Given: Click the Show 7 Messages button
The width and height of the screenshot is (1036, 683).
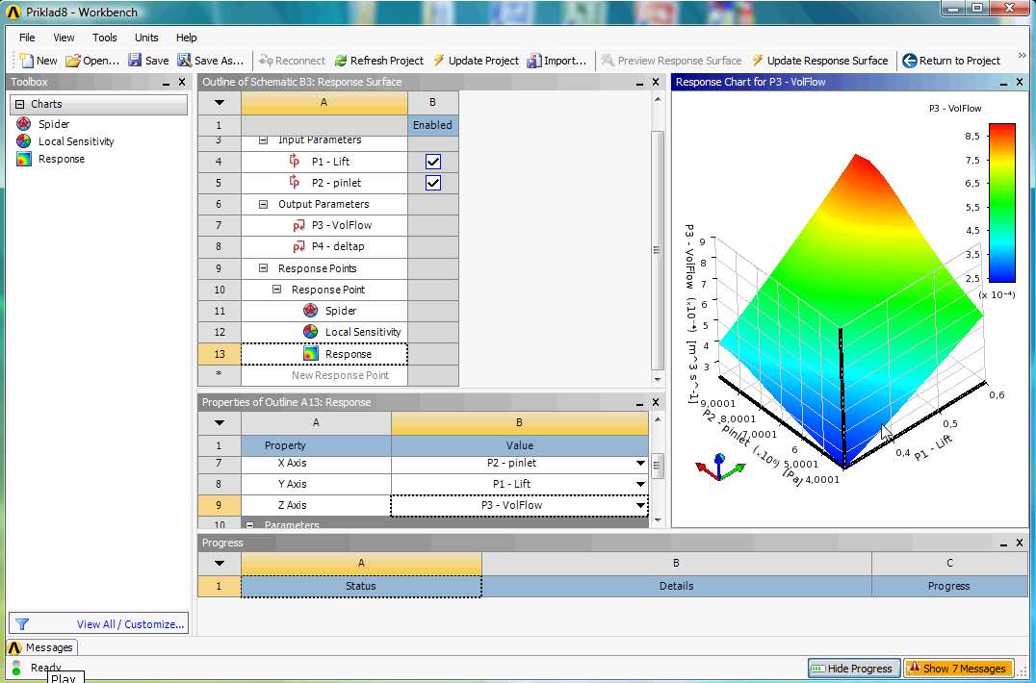Looking at the screenshot, I should pyautogui.click(x=958, y=669).
